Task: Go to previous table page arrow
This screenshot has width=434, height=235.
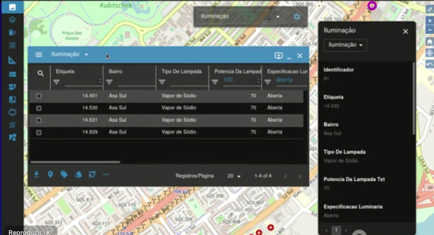Action: tap(286, 176)
